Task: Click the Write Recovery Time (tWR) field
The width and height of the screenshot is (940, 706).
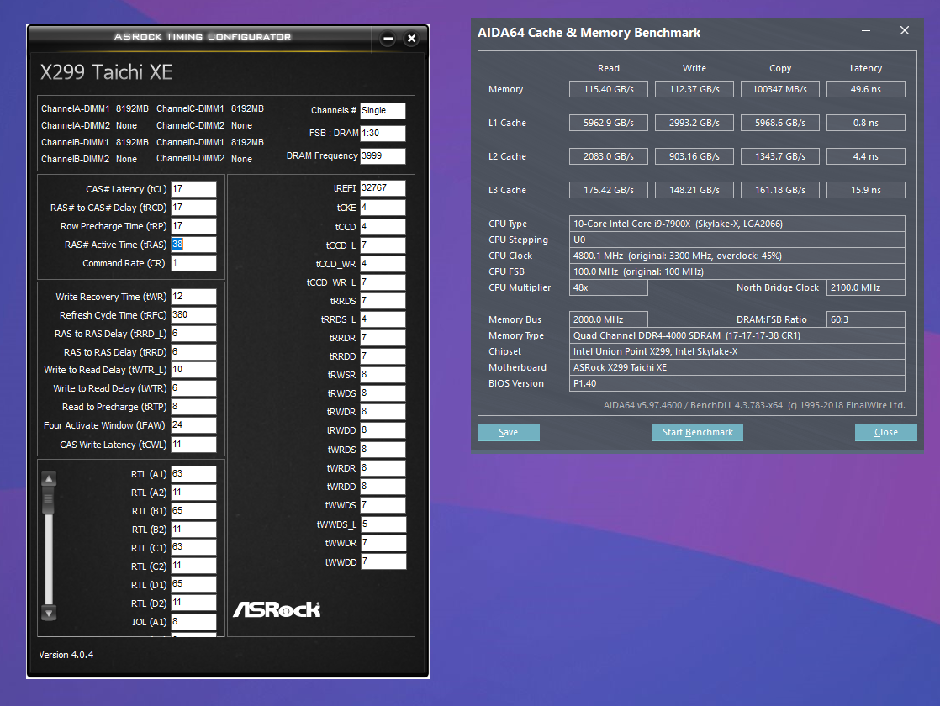Action: tap(193, 297)
